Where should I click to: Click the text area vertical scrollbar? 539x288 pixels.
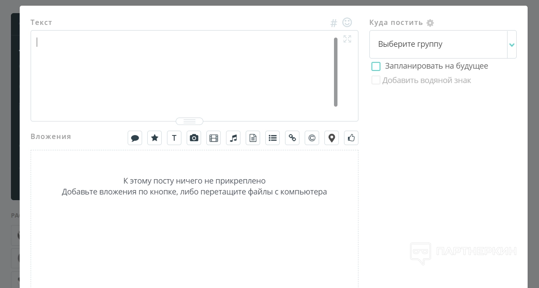[x=336, y=72]
